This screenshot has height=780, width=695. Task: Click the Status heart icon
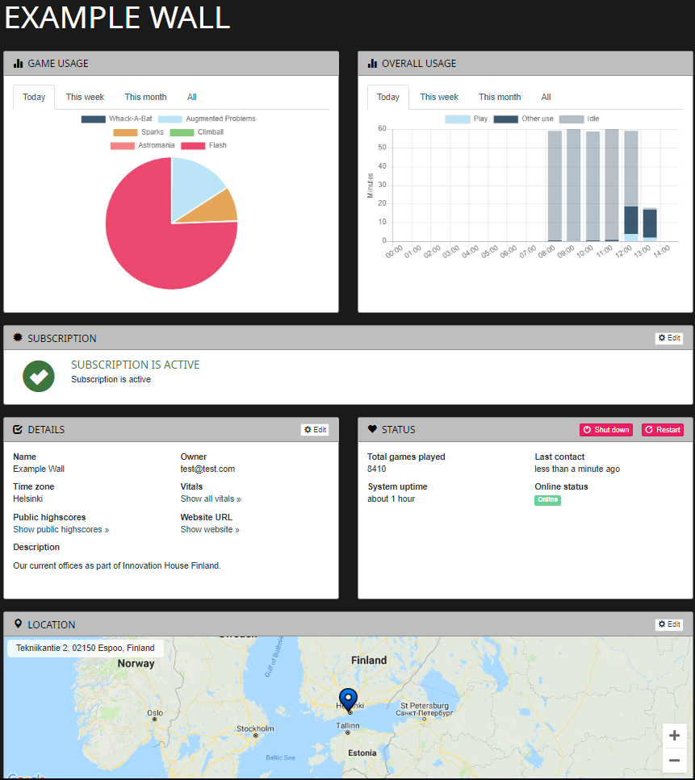click(372, 429)
